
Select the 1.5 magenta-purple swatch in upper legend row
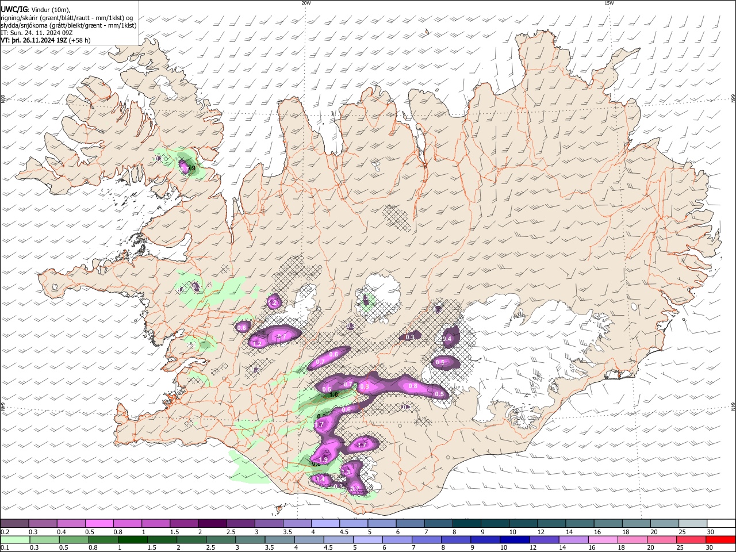coord(184,523)
